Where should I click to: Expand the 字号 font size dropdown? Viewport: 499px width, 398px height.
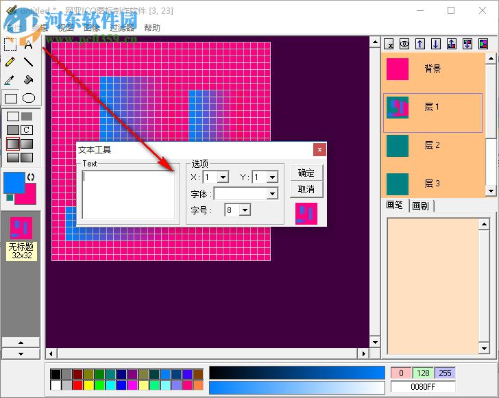click(x=245, y=210)
